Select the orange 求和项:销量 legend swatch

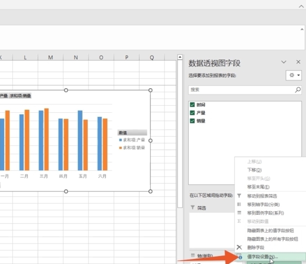[120, 148]
